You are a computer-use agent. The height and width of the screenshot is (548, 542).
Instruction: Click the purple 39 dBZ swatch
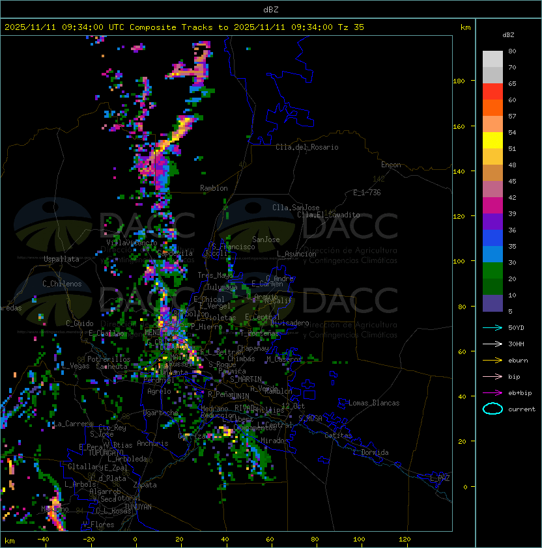(x=492, y=221)
